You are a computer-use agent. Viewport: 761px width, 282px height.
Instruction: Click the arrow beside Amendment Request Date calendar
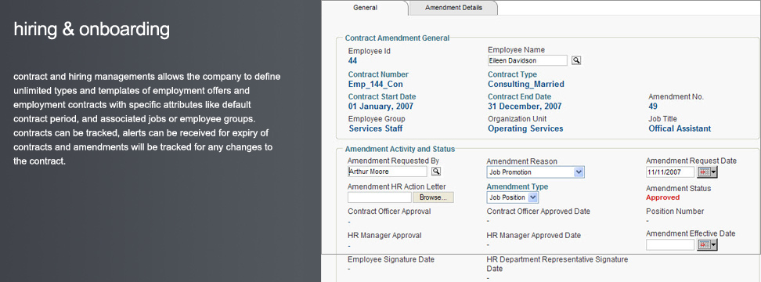tap(714, 172)
